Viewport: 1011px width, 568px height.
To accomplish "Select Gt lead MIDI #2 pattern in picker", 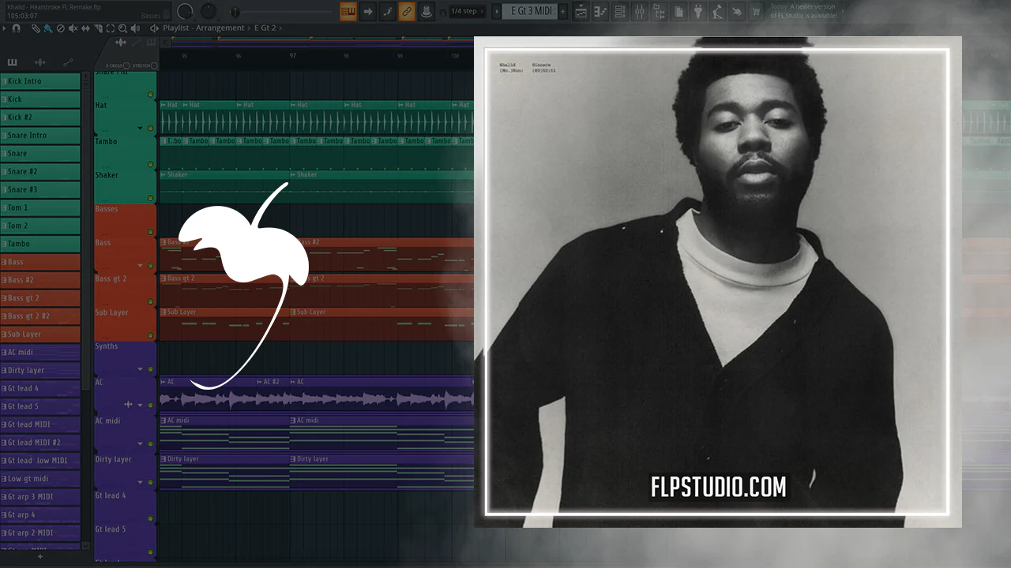I will [40, 443].
